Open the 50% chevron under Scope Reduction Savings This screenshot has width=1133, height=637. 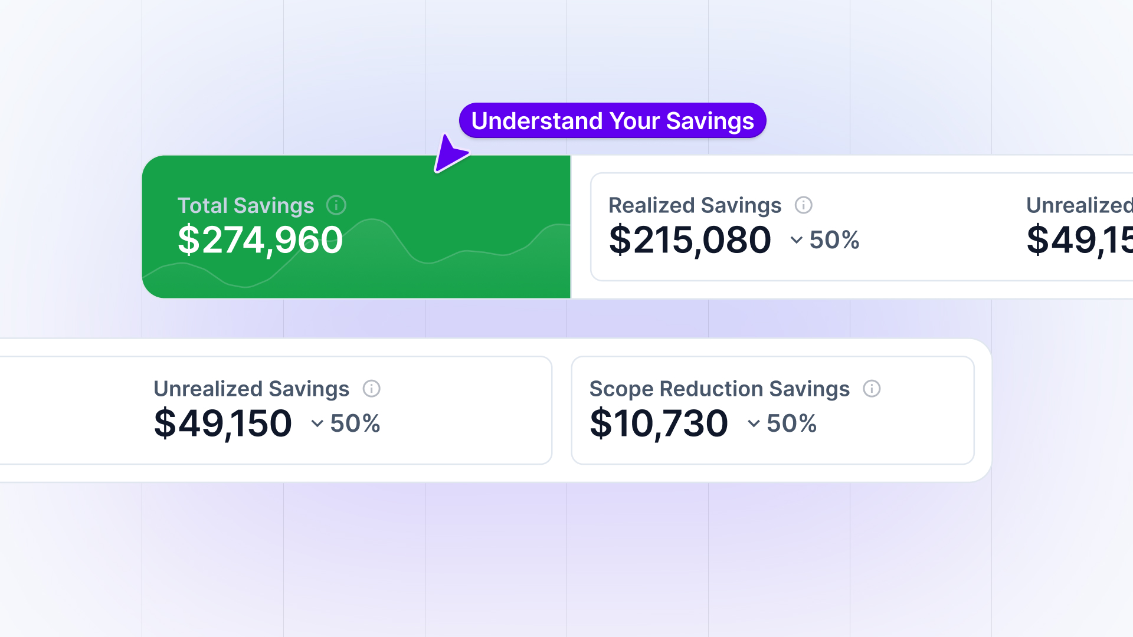click(x=753, y=423)
